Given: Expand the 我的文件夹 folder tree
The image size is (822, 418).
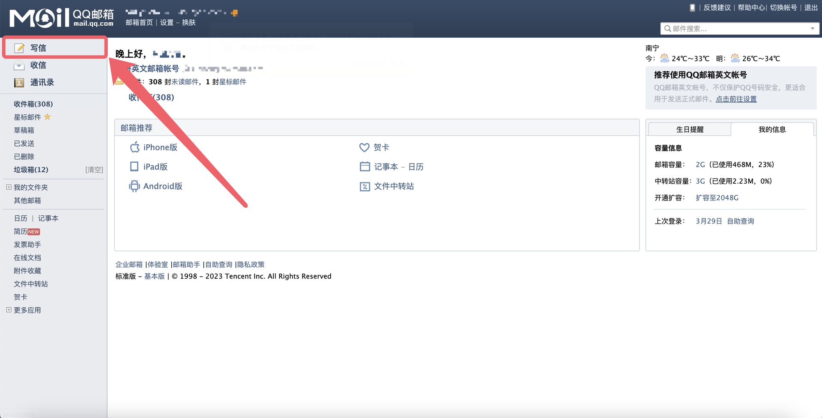Looking at the screenshot, I should click(8, 187).
